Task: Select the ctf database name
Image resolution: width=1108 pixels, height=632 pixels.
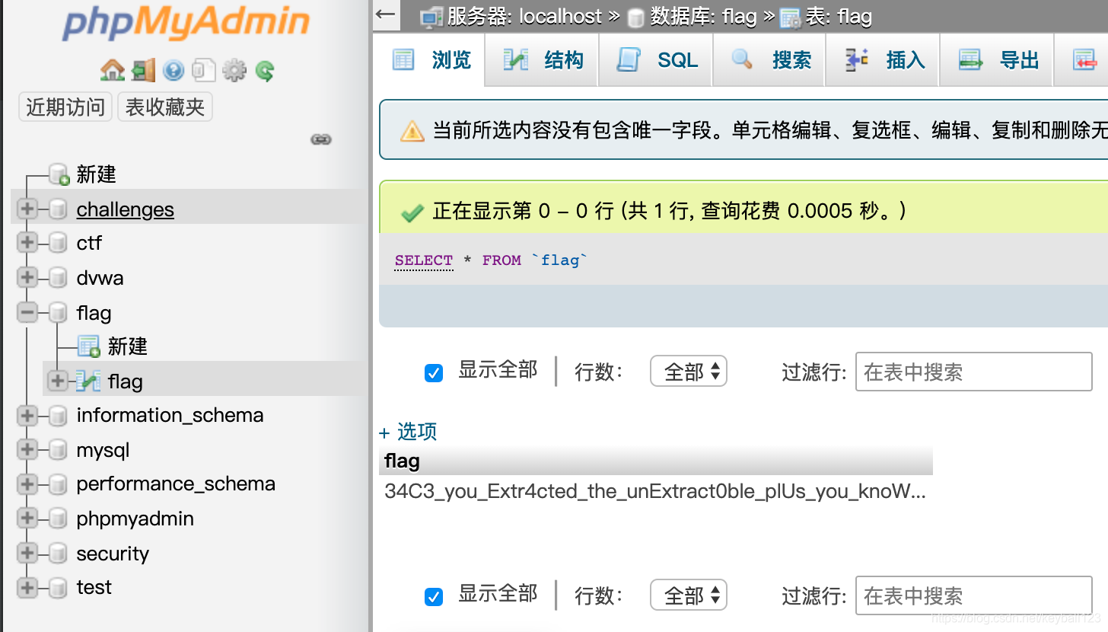Action: (x=89, y=243)
